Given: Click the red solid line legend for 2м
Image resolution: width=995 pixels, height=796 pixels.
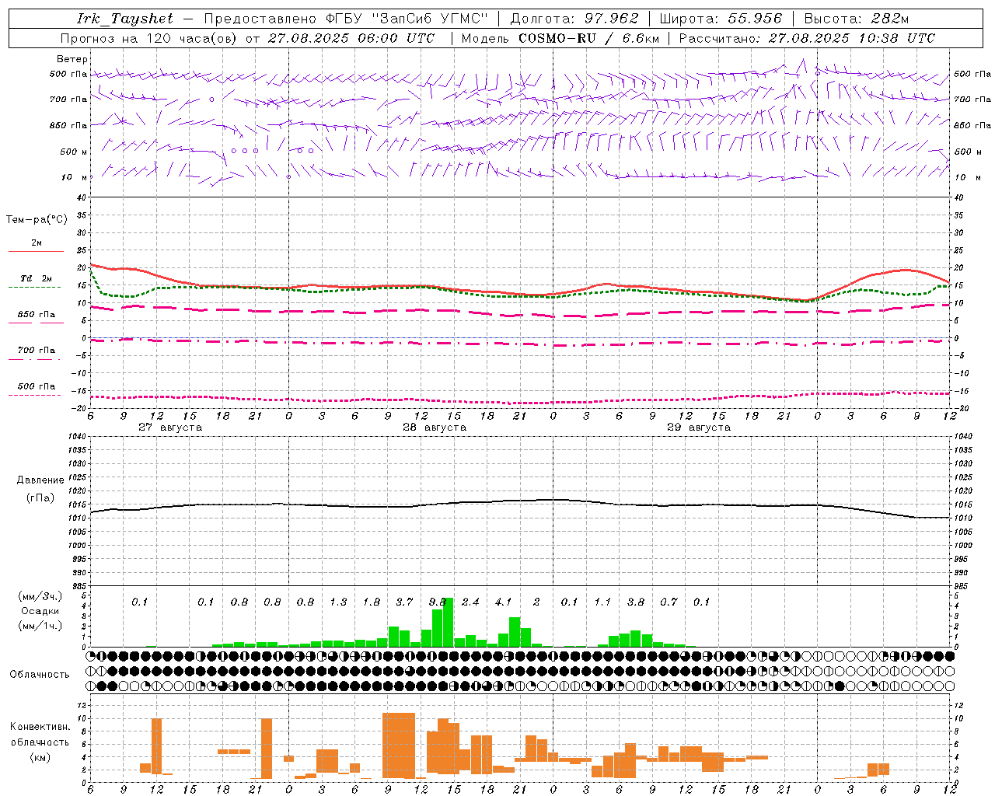Looking at the screenshot, I should point(36,252).
